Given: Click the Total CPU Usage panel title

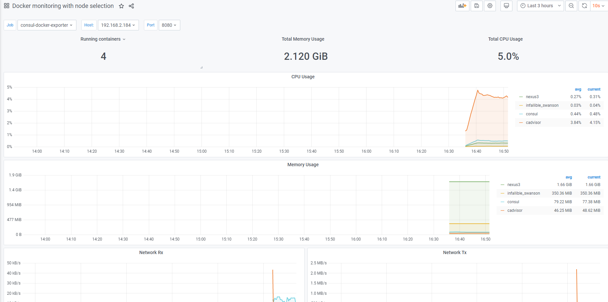Looking at the screenshot, I should click(x=505, y=39).
